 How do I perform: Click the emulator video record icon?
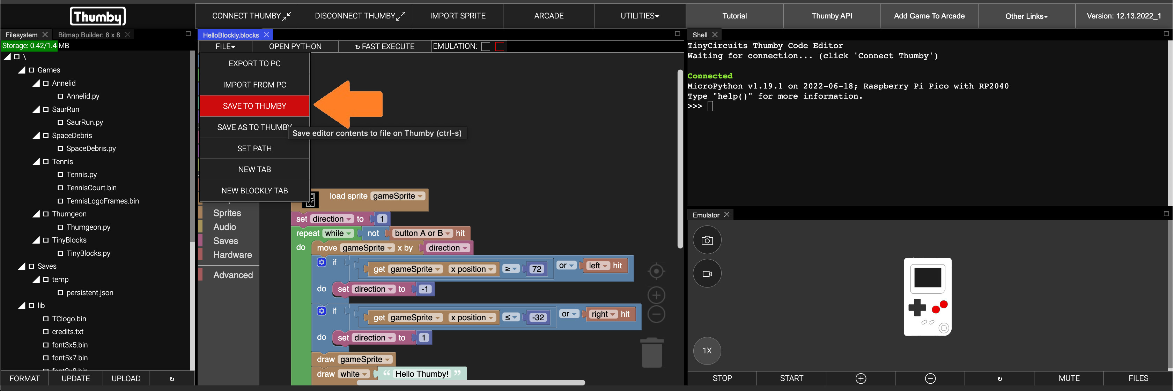tap(707, 274)
